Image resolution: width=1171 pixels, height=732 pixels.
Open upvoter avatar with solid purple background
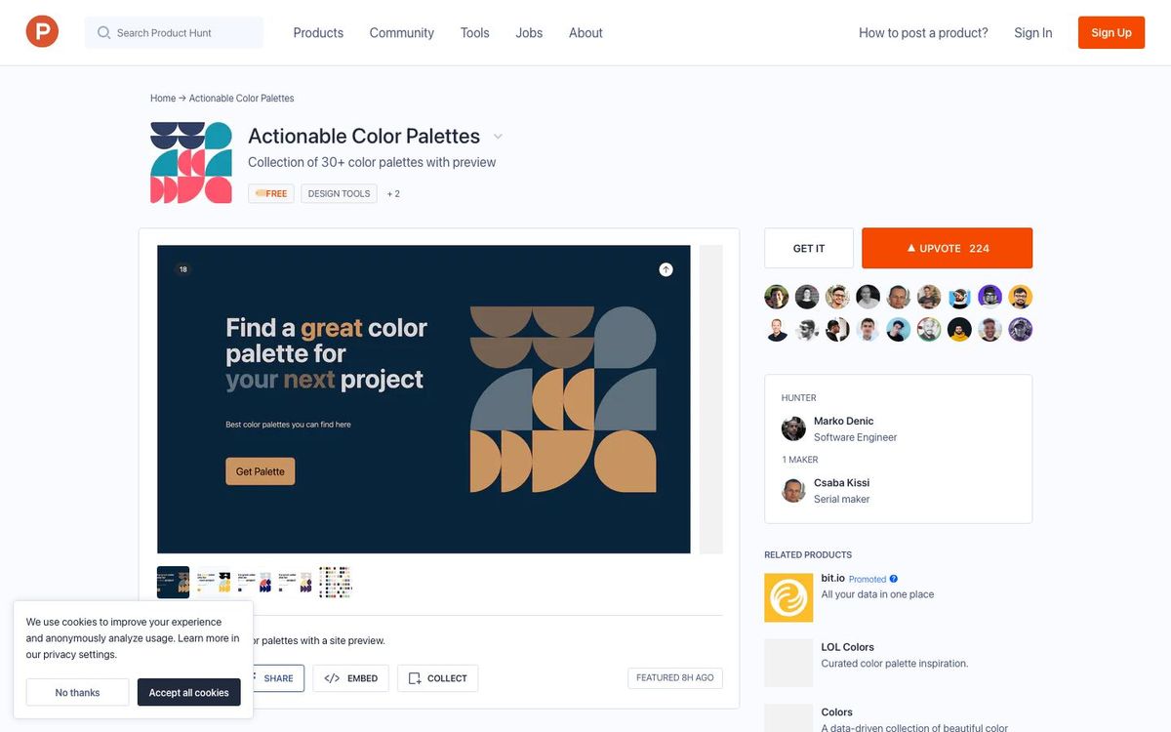pos(990,297)
